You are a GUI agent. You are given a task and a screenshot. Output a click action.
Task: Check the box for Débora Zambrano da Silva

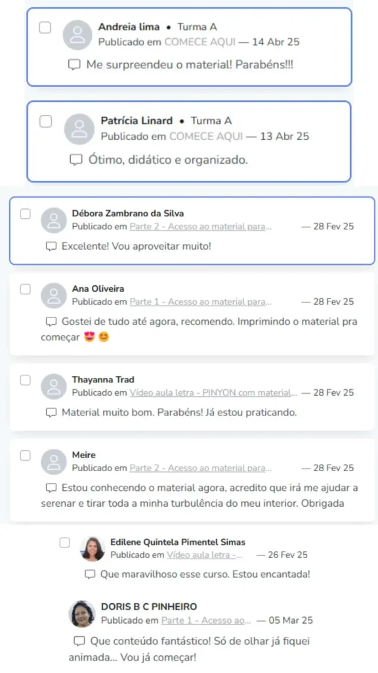click(x=26, y=214)
